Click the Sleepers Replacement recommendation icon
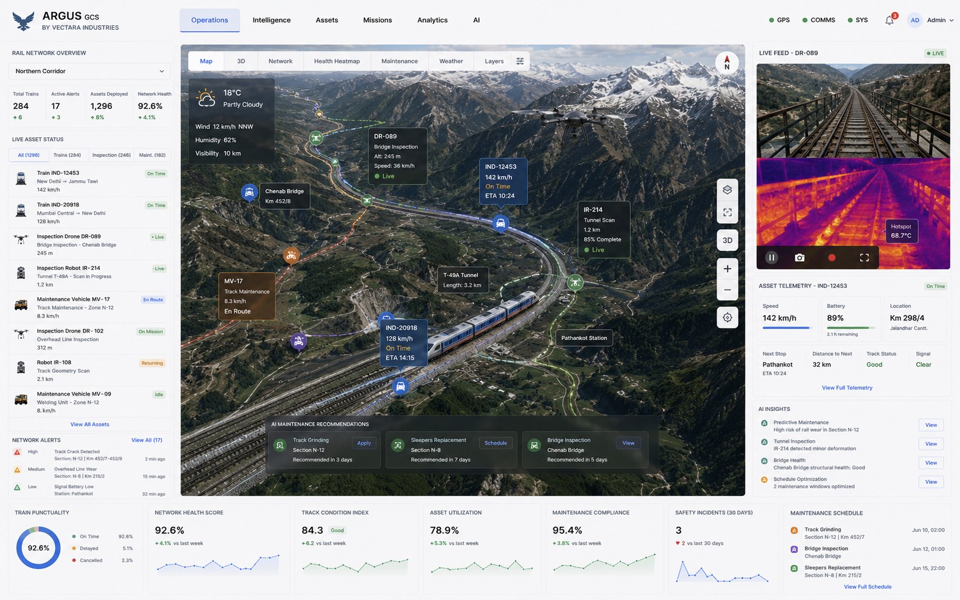 (398, 445)
